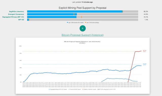This screenshot has height=96, width=162.
Task: Open the Segregated Witness (BIP 141) link
Action: (x=13, y=17)
